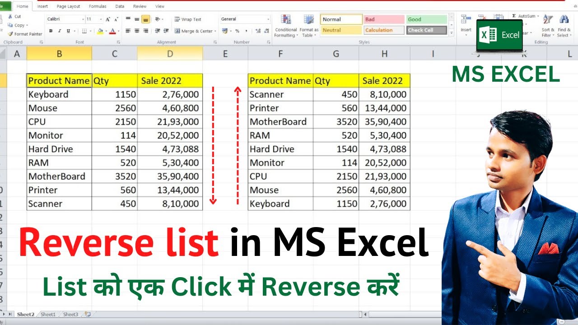Click the Insert cells button

tap(466, 25)
